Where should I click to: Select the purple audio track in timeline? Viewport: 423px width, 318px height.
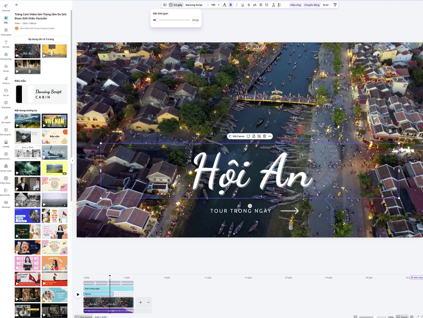point(108,311)
